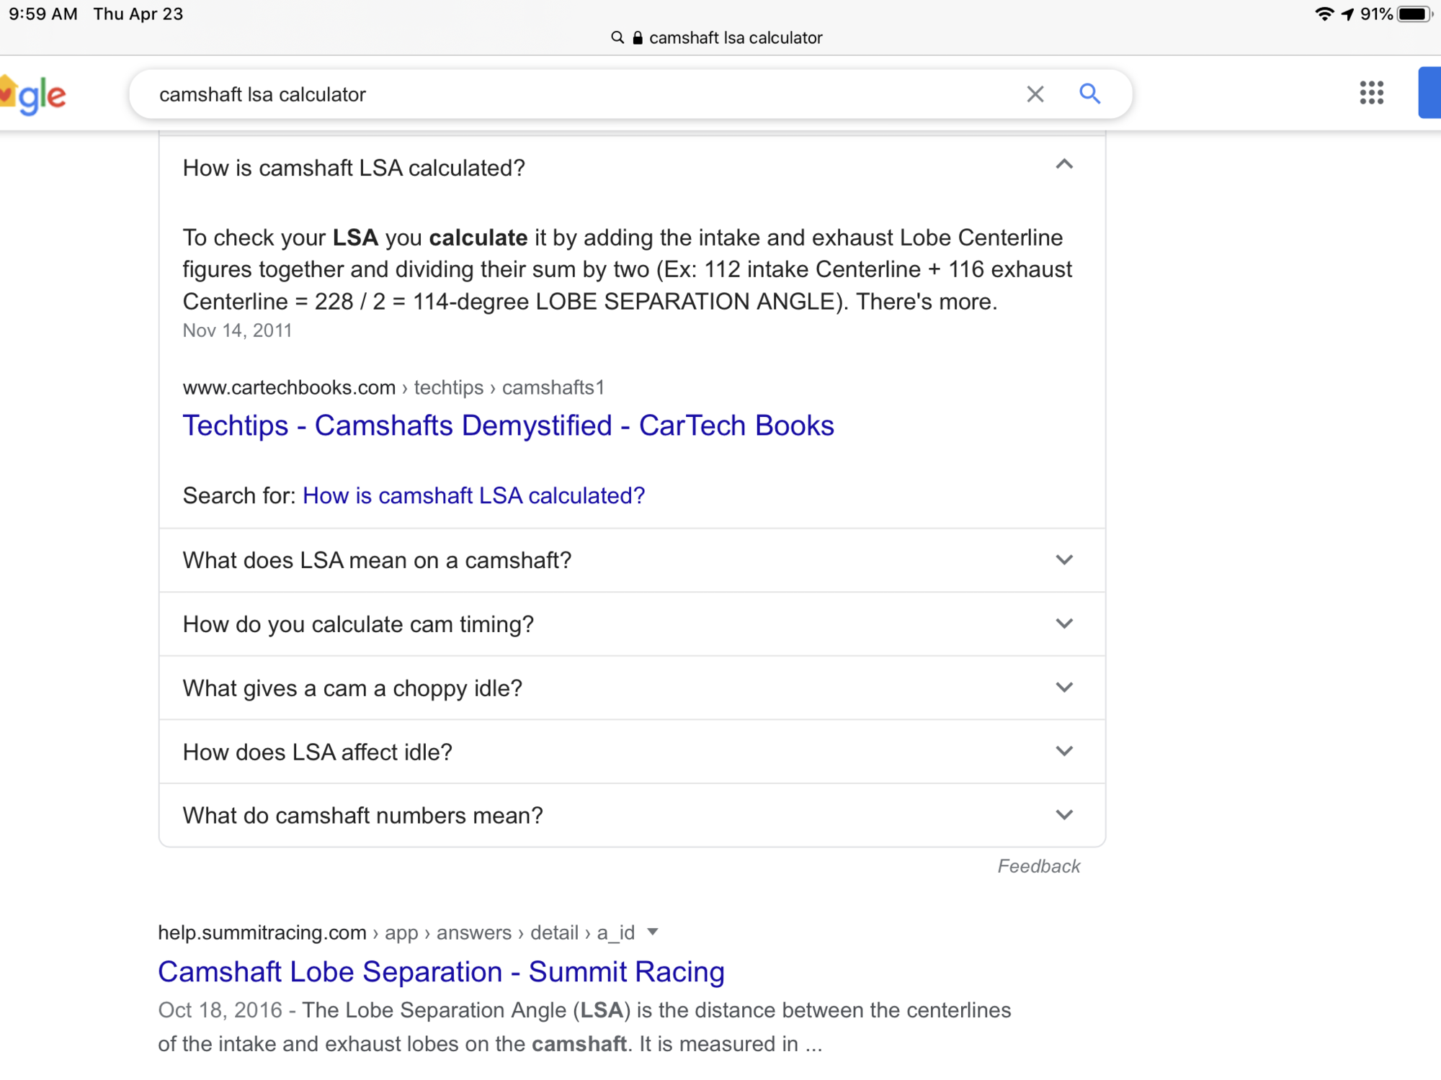This screenshot has height=1080, width=1441.
Task: Expand 'How does LSA affect idle?'
Action: tap(1065, 751)
